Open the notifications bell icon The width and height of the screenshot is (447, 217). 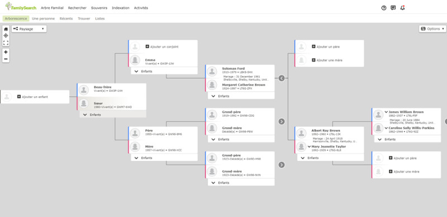[402, 8]
